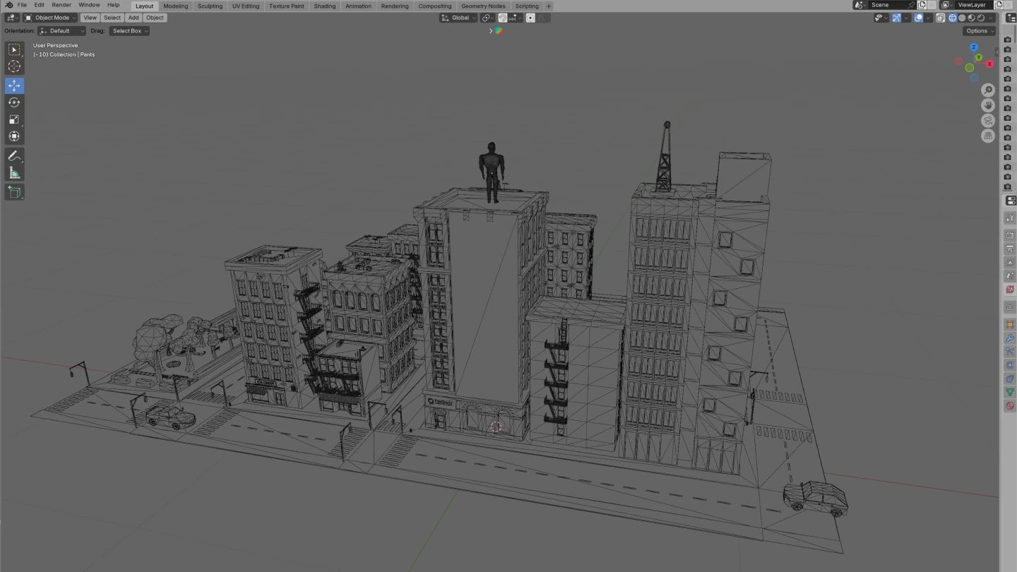Image resolution: width=1017 pixels, height=572 pixels.
Task: Activate the Annotate tool
Action: pos(14,155)
